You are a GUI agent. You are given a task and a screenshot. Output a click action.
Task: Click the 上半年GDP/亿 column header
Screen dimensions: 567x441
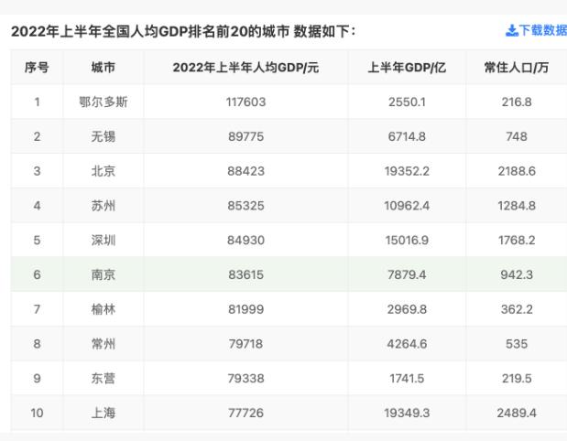(x=407, y=68)
